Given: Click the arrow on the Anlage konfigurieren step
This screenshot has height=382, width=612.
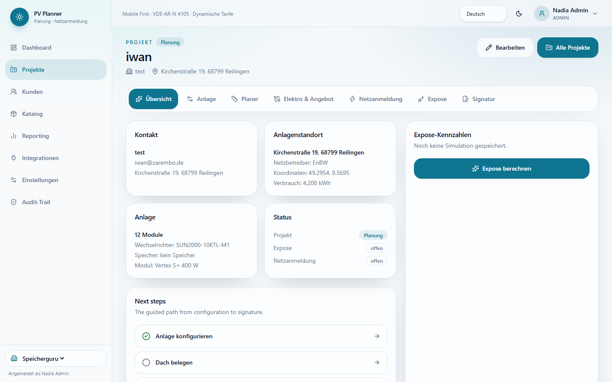Looking at the screenshot, I should point(377,336).
